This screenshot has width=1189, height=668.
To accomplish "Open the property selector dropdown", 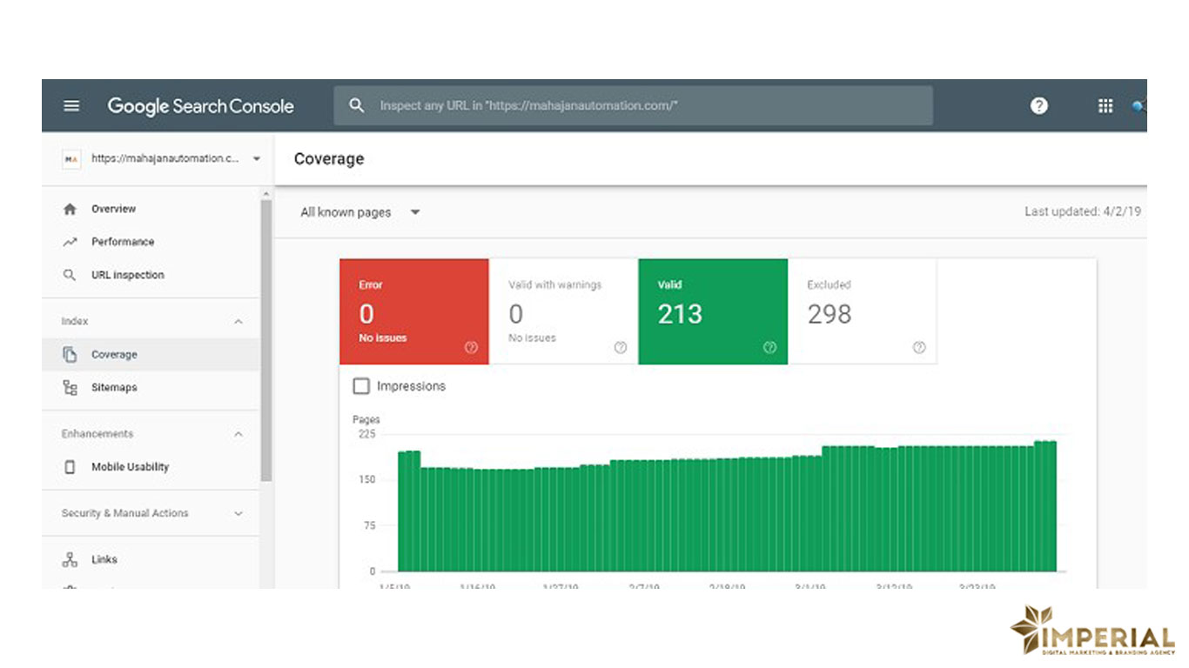I will coord(256,159).
